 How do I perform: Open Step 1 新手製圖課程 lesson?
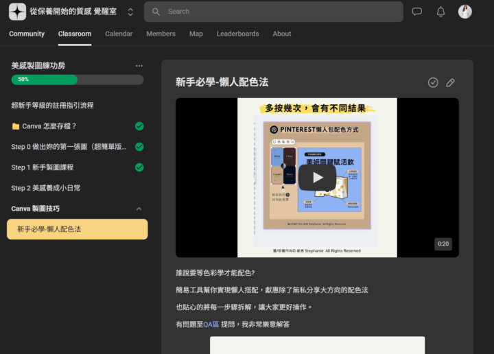pos(43,167)
